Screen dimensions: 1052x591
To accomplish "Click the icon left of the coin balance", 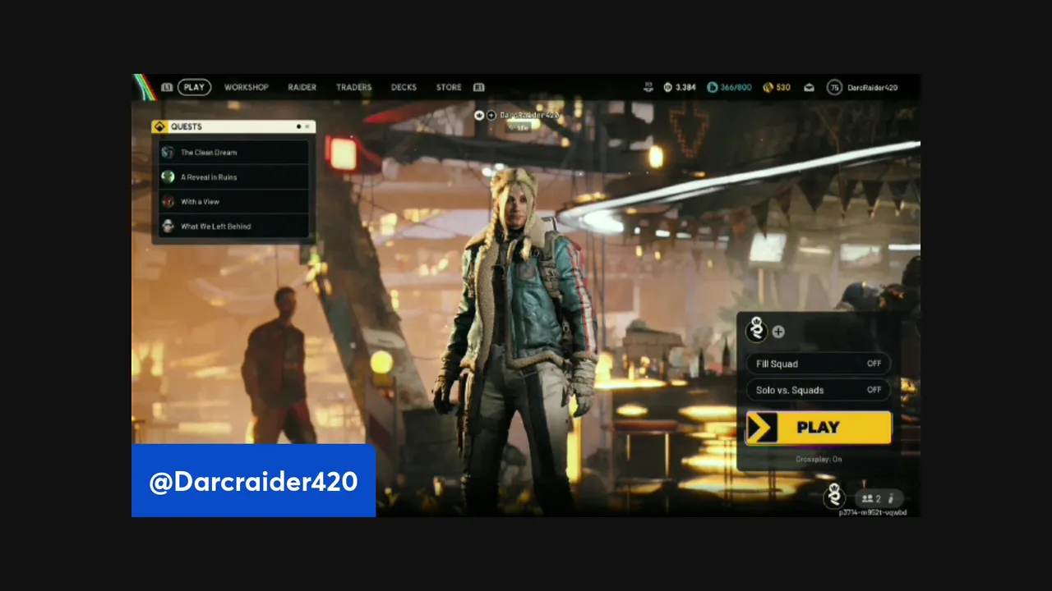I will click(x=648, y=86).
